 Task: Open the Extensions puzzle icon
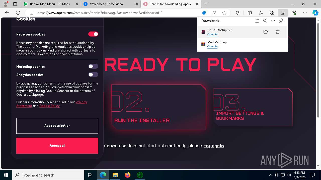tap(237, 13)
